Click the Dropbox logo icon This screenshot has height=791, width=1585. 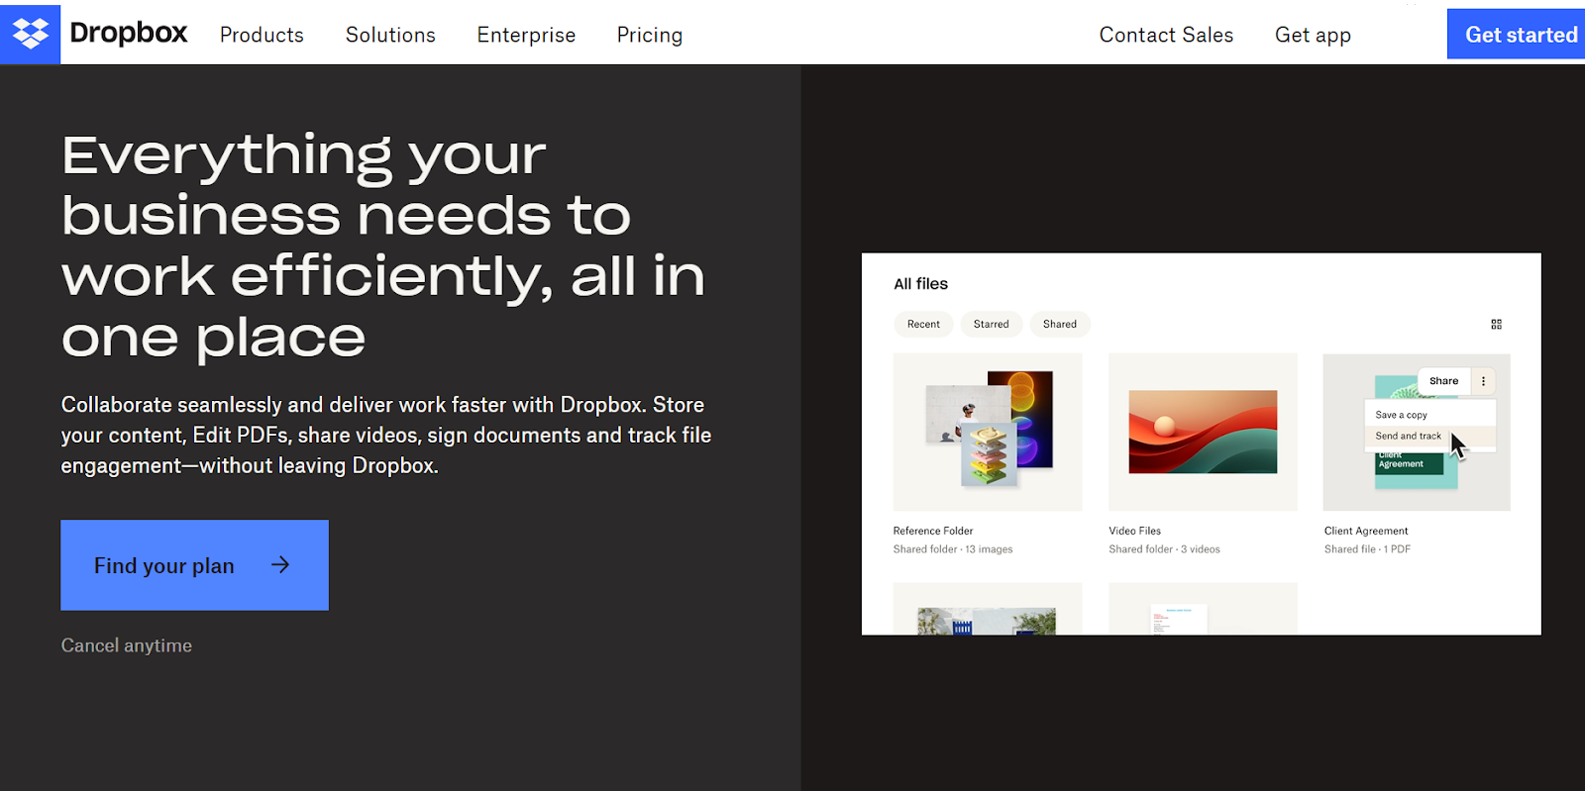pos(30,34)
